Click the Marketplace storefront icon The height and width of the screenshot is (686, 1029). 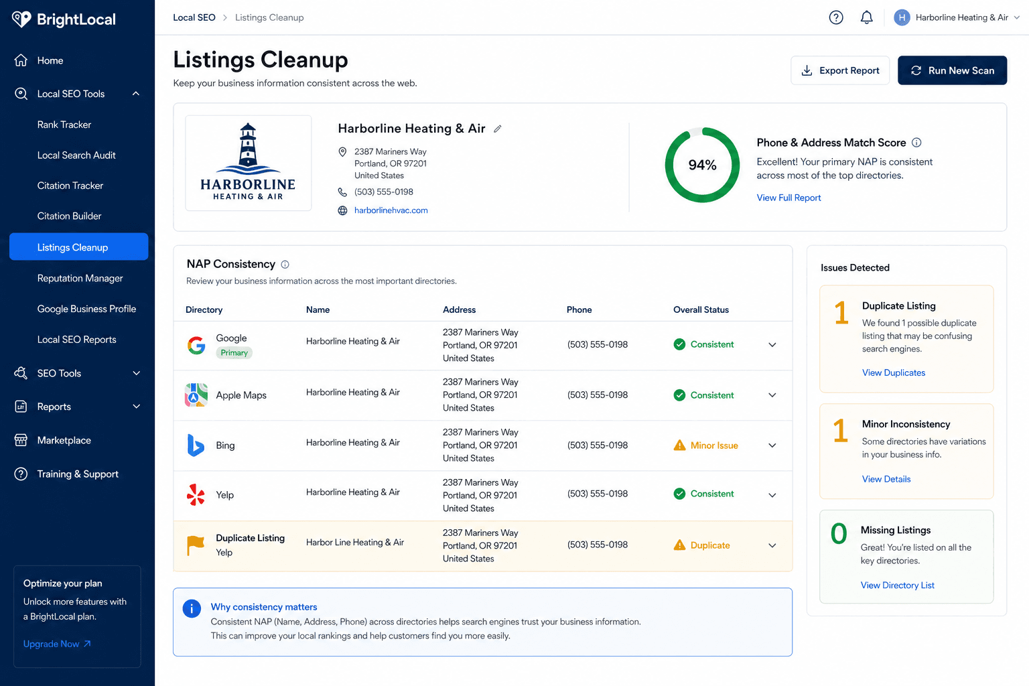(x=21, y=440)
